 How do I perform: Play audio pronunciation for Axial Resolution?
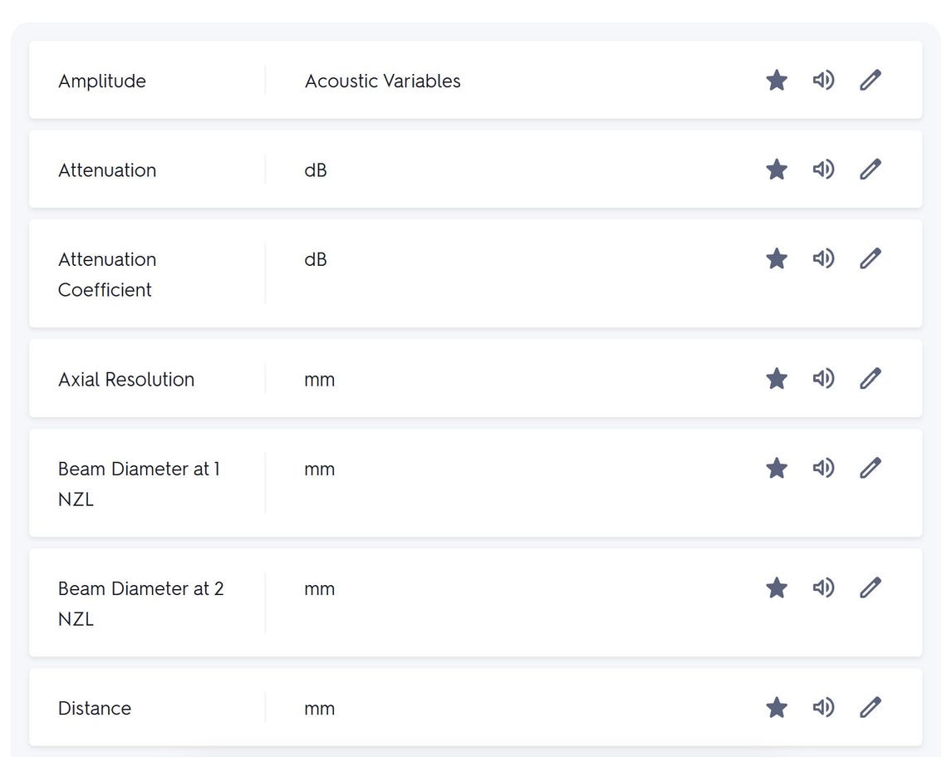(x=823, y=378)
